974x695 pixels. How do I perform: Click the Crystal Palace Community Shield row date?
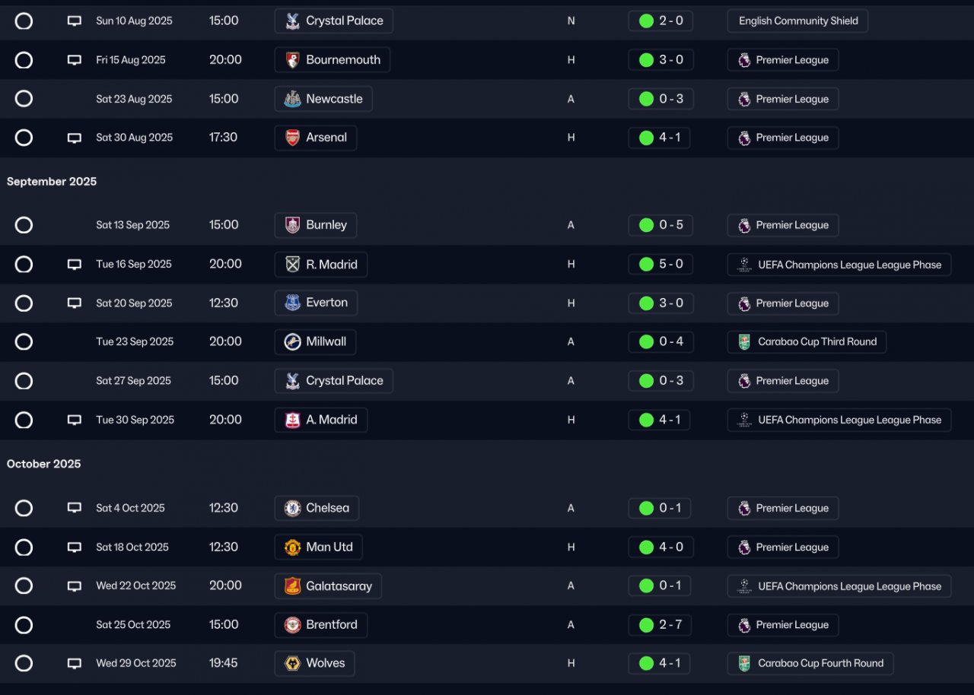pos(134,21)
